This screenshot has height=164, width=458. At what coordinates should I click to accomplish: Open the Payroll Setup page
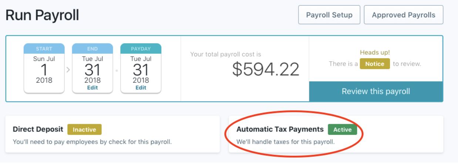pyautogui.click(x=329, y=15)
